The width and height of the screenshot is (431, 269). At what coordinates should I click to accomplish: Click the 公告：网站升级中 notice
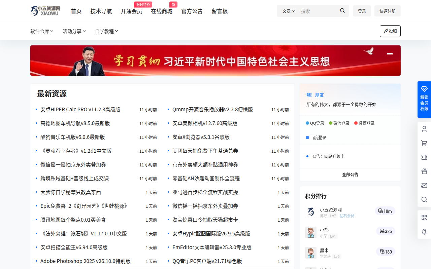tap(328, 156)
